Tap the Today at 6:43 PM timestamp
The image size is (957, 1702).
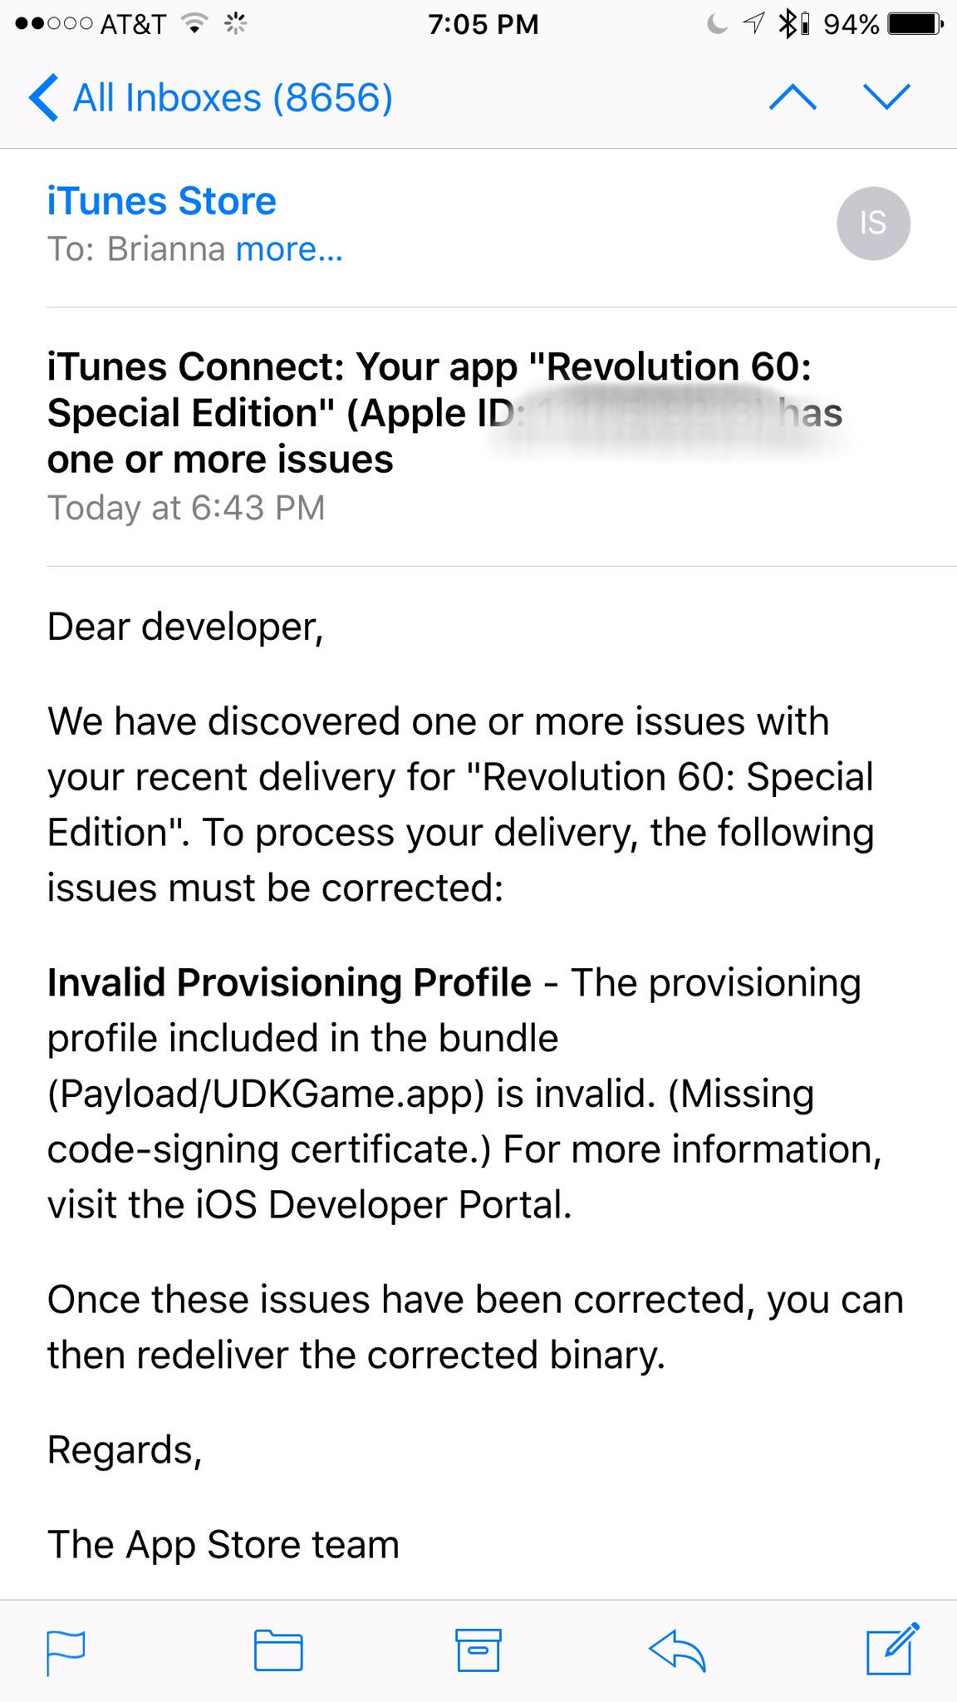(x=186, y=508)
